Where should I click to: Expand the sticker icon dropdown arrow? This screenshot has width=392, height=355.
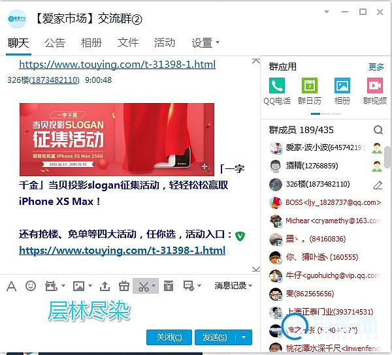point(63,286)
